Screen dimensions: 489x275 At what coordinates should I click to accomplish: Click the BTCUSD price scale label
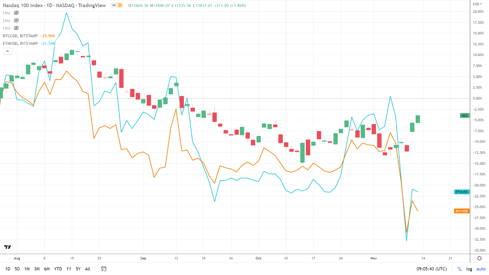pos(461,211)
